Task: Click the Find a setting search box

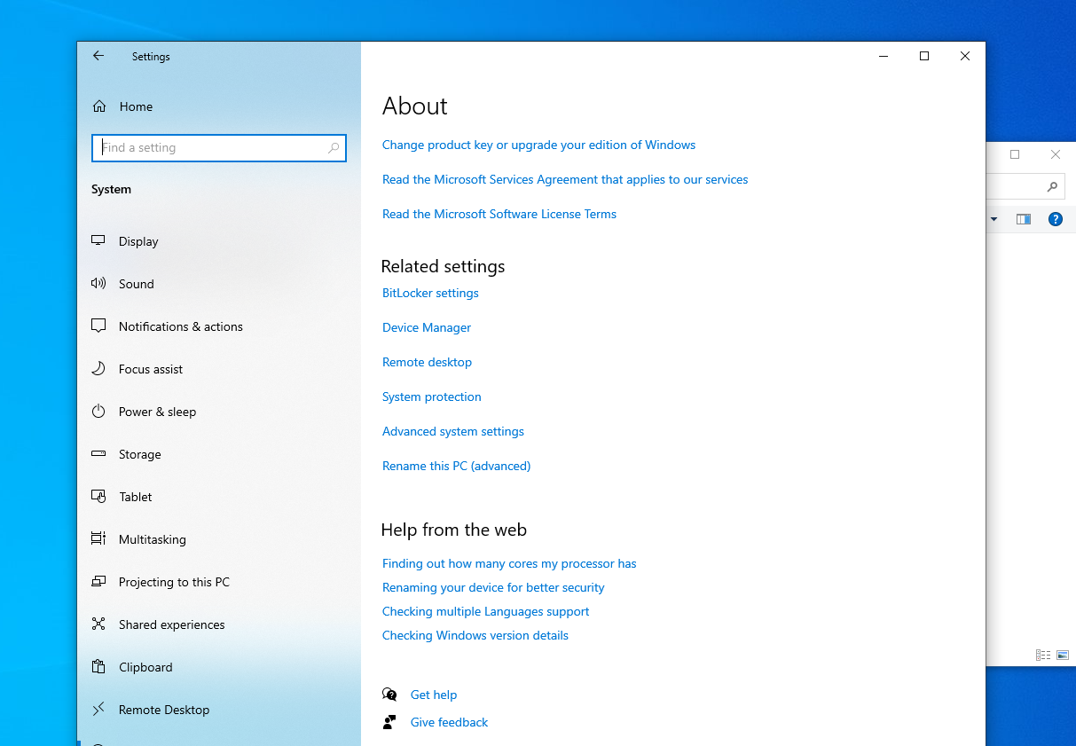Action: tap(213, 148)
